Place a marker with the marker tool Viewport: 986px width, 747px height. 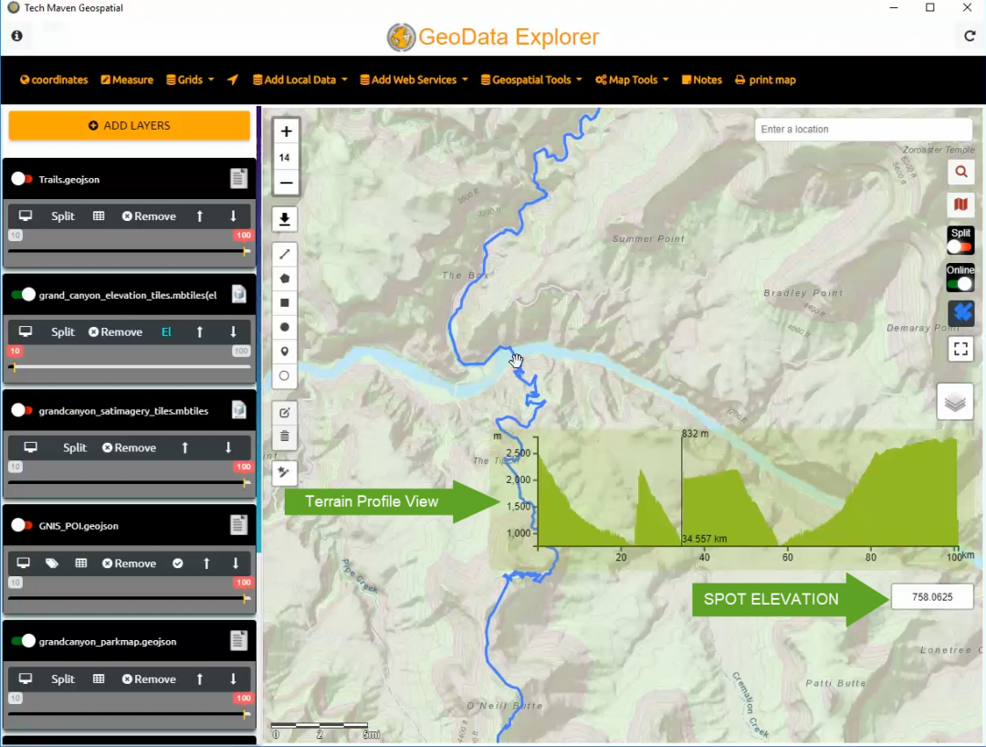(284, 351)
